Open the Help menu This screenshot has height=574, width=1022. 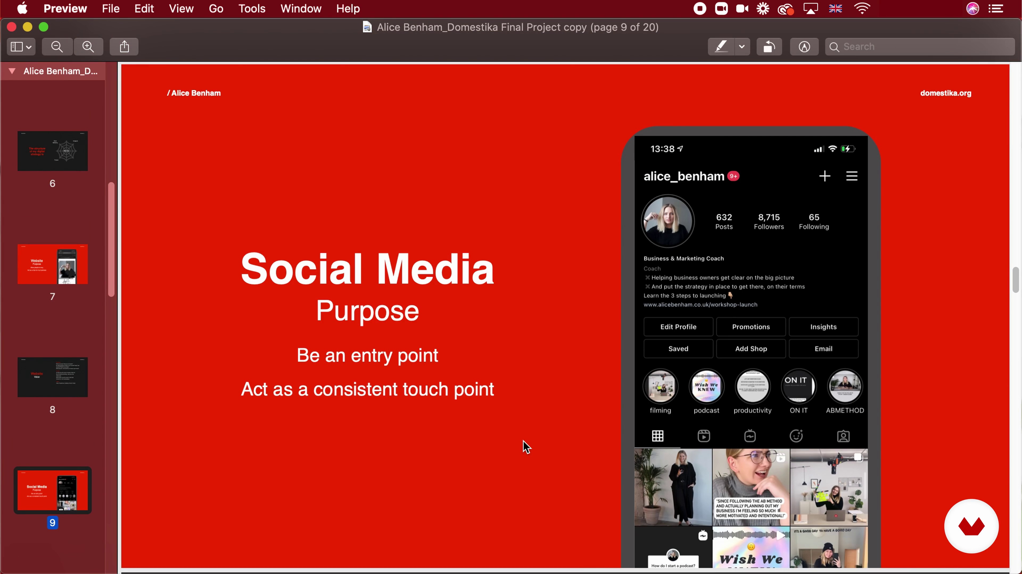point(348,8)
